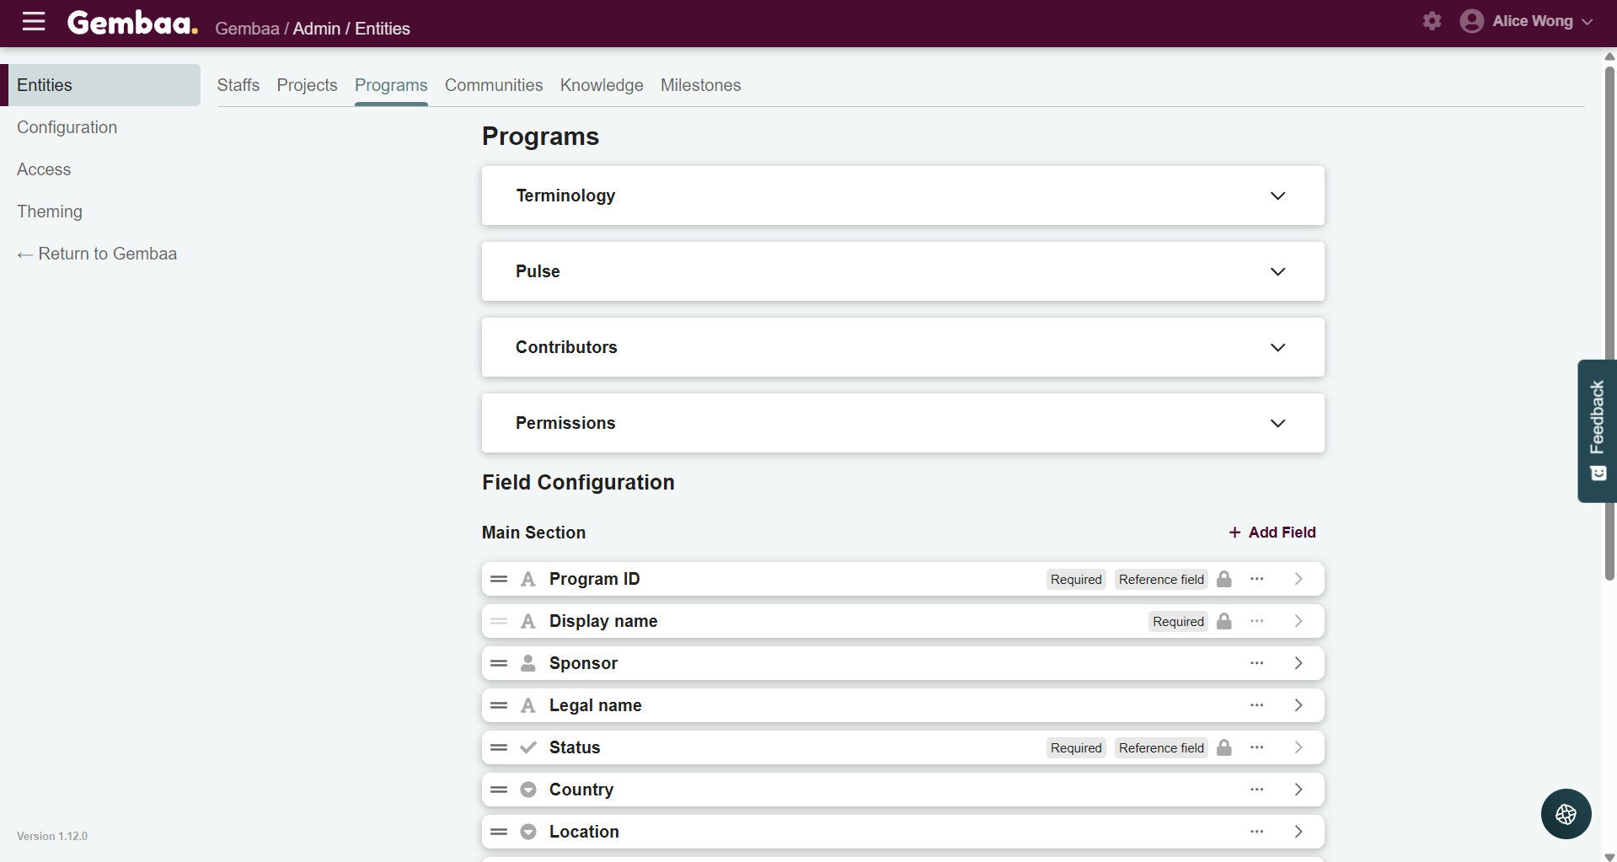Switch to the Knowledge tab
This screenshot has width=1617, height=862.
(x=602, y=85)
